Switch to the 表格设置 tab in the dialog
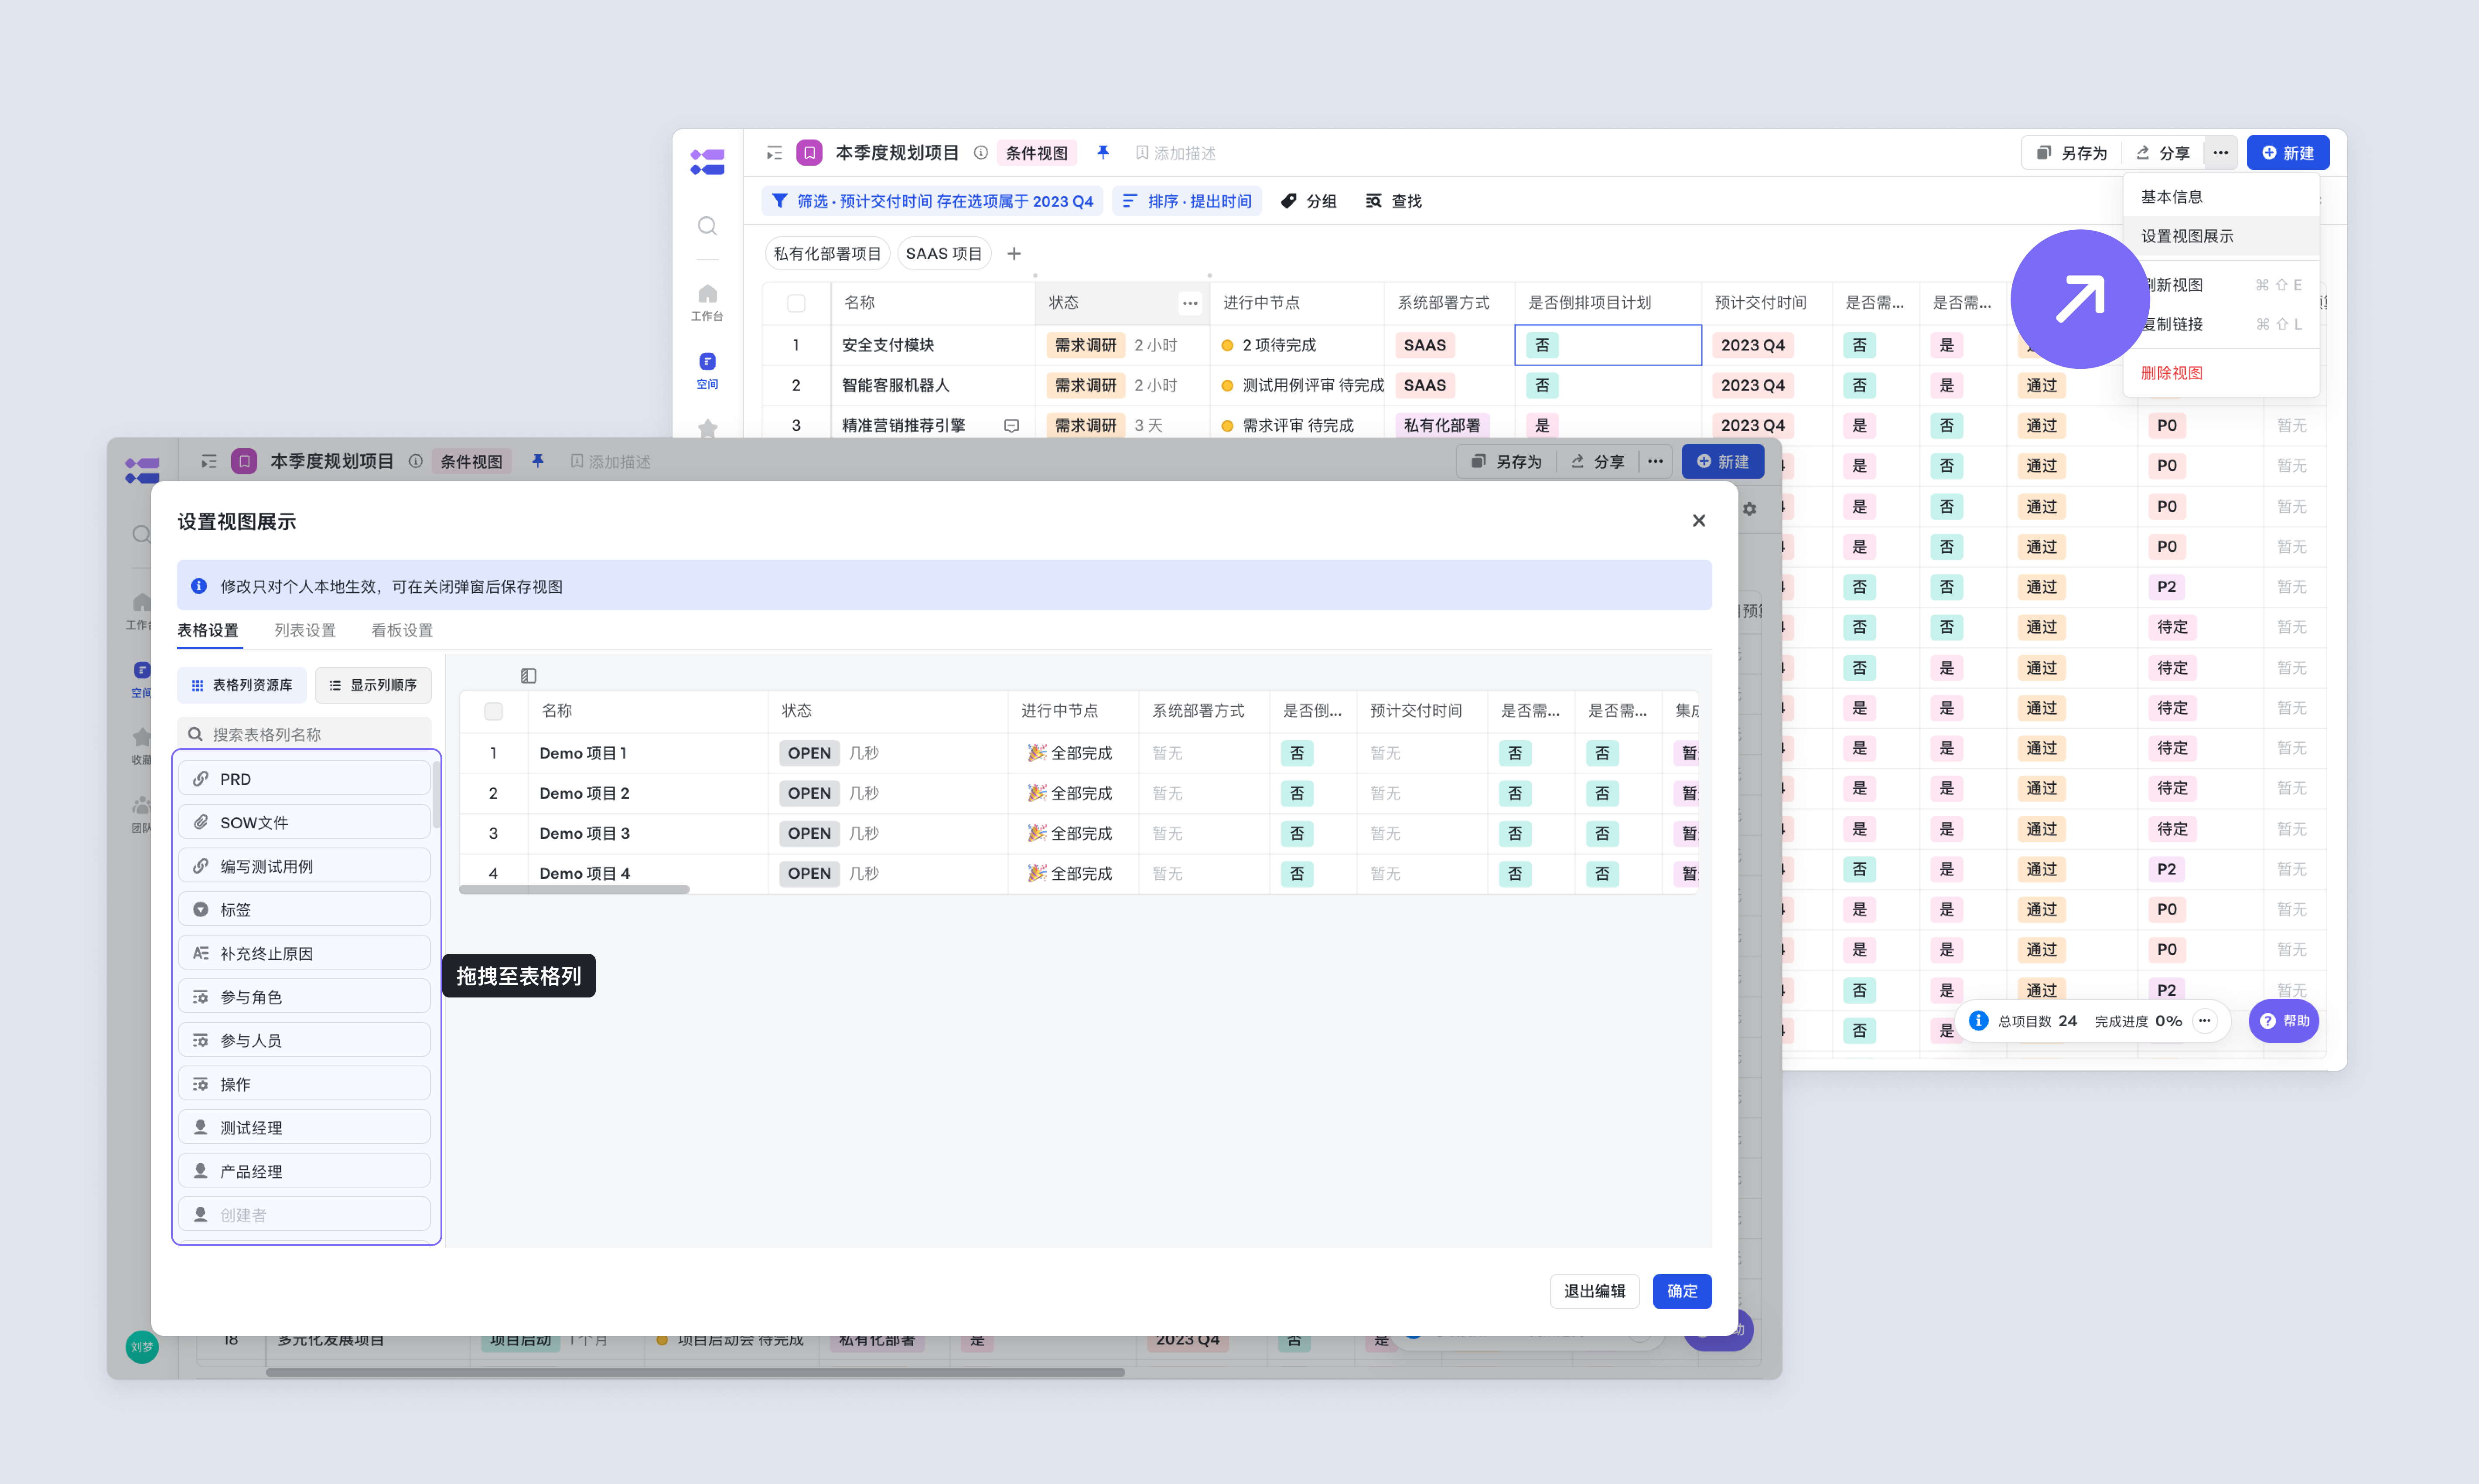This screenshot has height=1484, width=2479. (x=208, y=630)
